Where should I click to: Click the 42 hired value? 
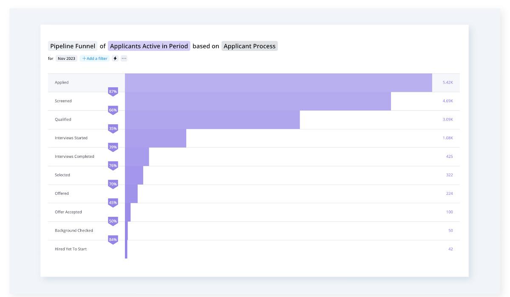tap(450, 249)
